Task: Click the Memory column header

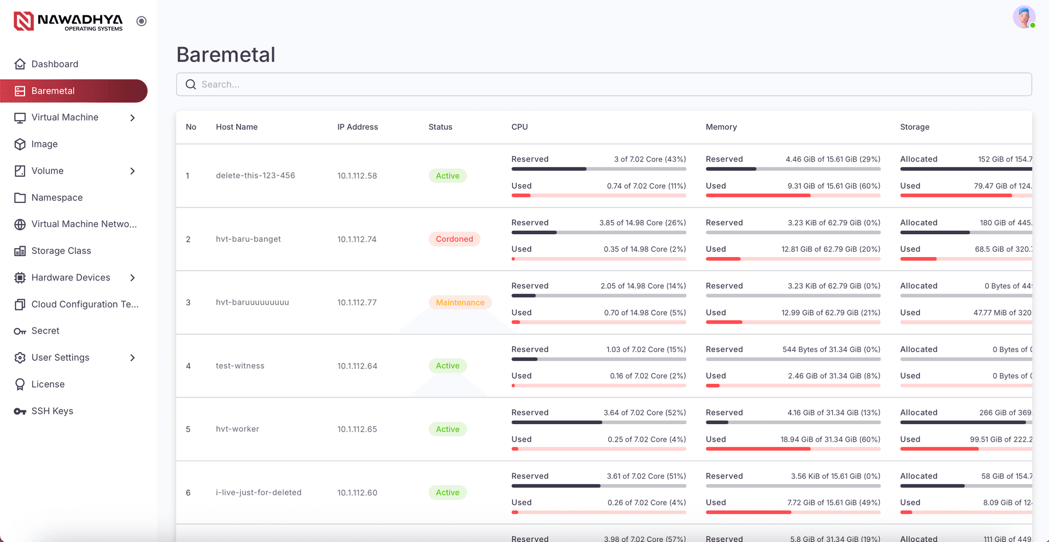Action: 721,127
